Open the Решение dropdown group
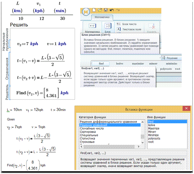The width and height of the screenshot is (194, 174). point(171,58)
